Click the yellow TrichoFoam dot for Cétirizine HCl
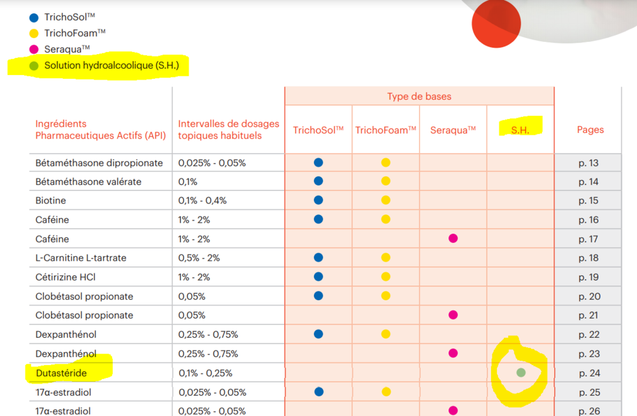Image resolution: width=637 pixels, height=416 pixels. (385, 277)
